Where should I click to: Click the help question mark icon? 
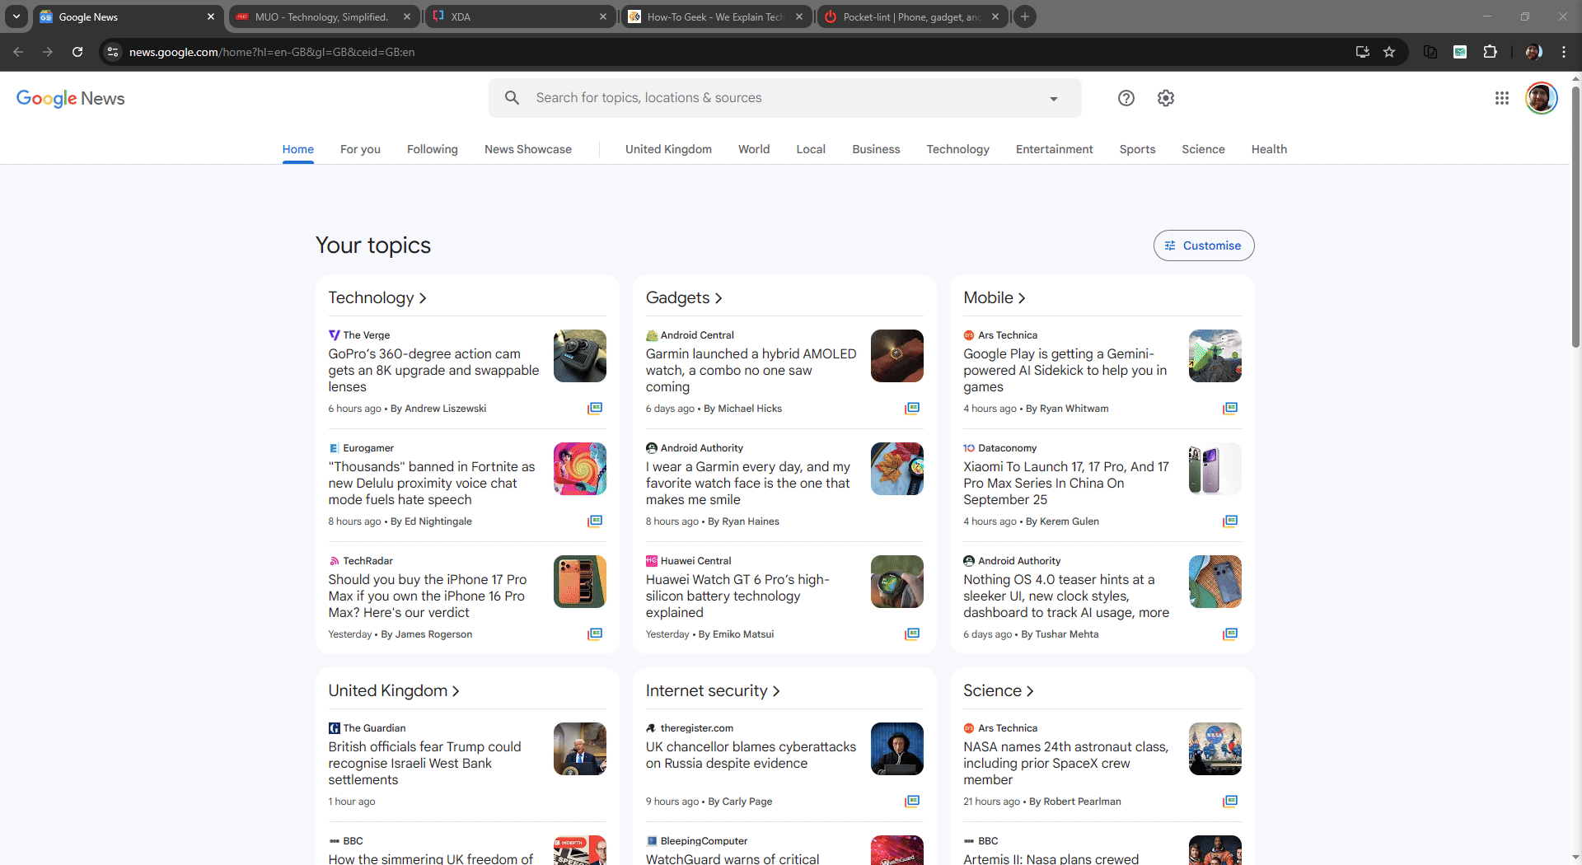(1126, 98)
